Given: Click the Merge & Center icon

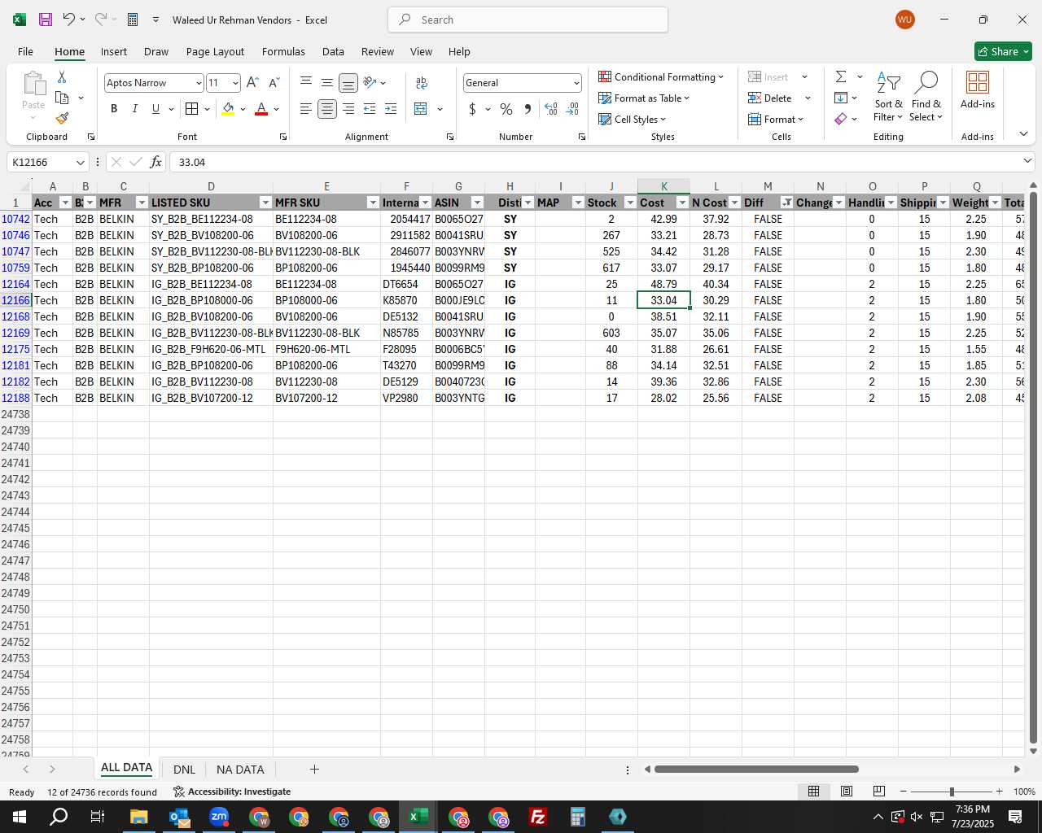Looking at the screenshot, I should (421, 109).
